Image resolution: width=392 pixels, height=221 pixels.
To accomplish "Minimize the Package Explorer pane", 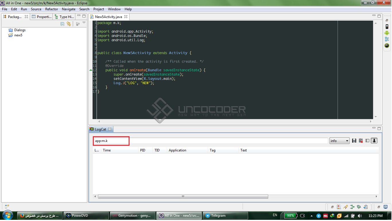I will [78, 16].
